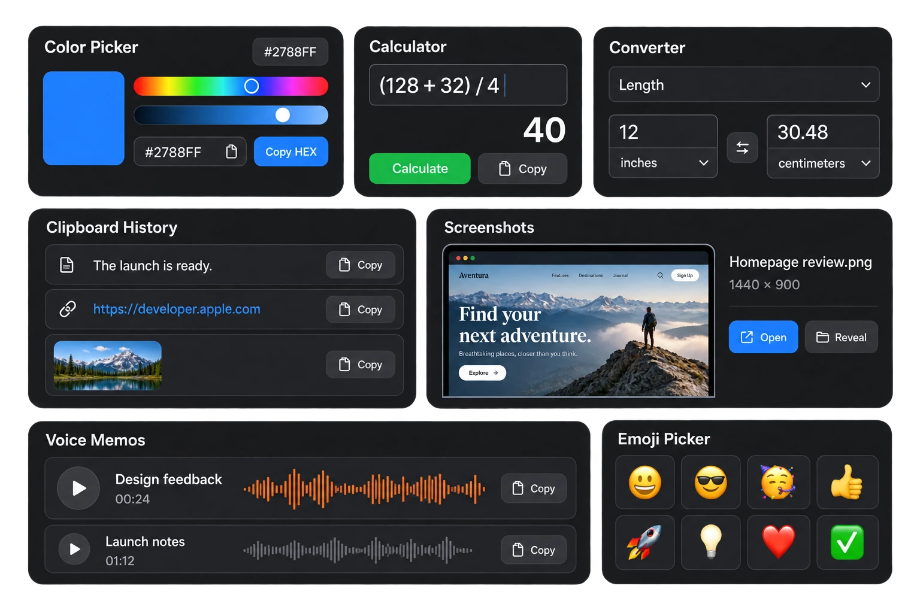
Task: Play the Launch notes voice memo
Action: [74, 549]
